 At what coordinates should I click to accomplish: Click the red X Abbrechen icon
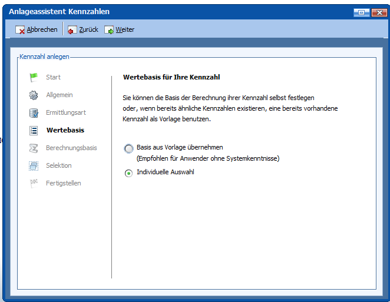coord(20,29)
